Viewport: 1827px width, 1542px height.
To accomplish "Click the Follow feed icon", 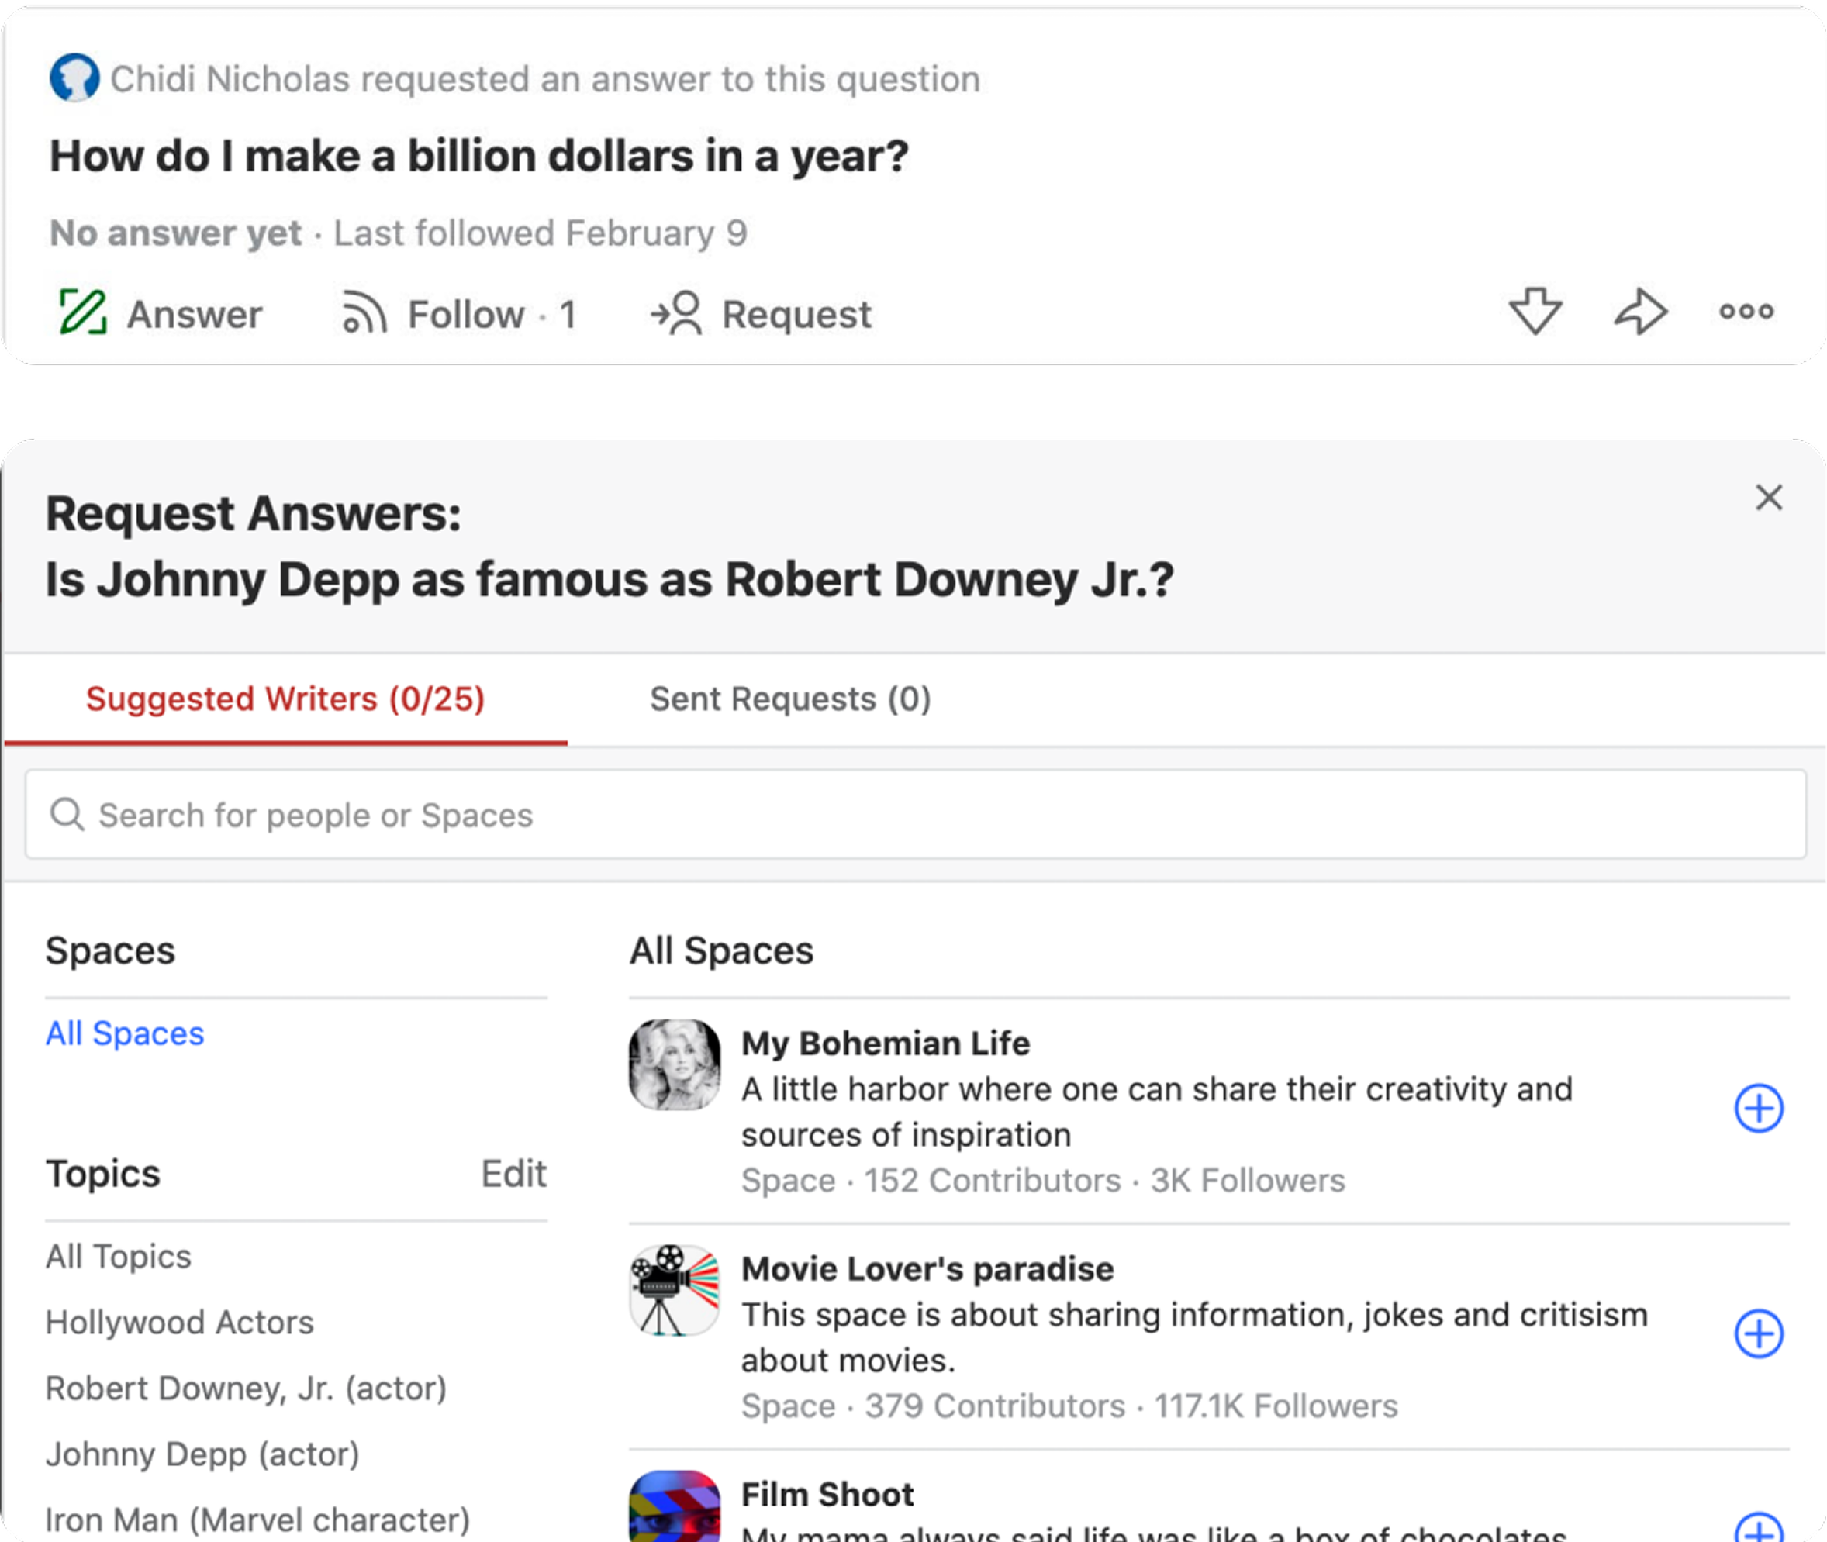I will point(364,313).
